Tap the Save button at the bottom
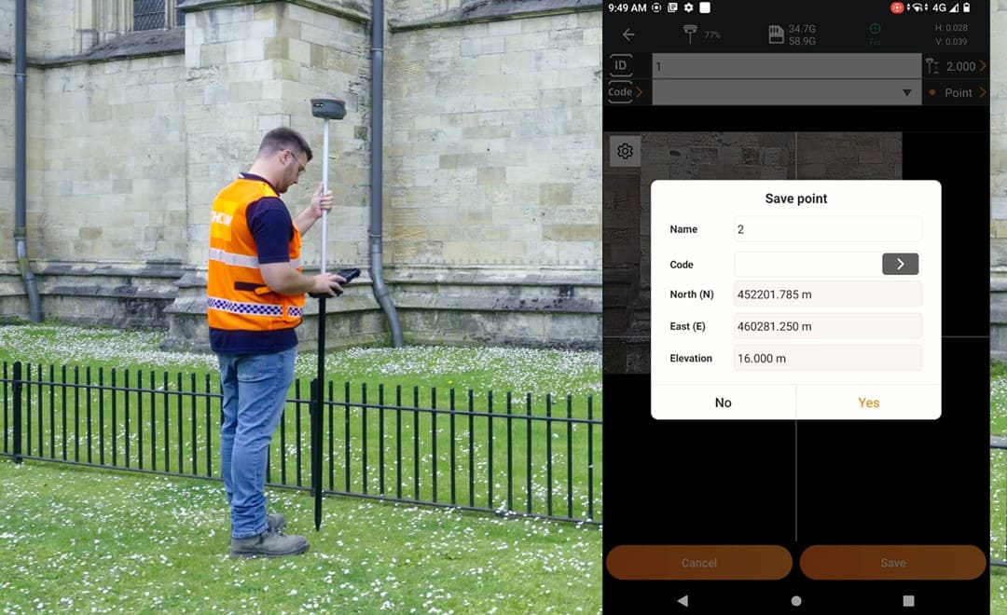The height and width of the screenshot is (615, 1007). (892, 563)
